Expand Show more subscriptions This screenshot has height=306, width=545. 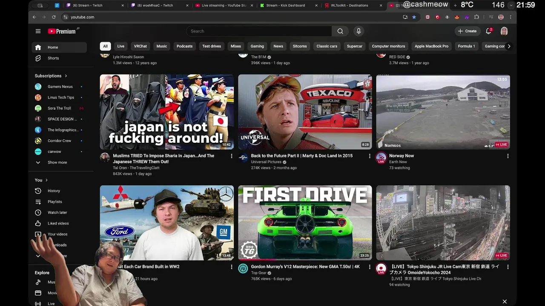[59, 162]
